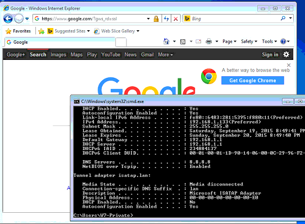Click the DNS Servers 8.8.8.8 value
Screen dimensions: 305x224
tap(200, 162)
